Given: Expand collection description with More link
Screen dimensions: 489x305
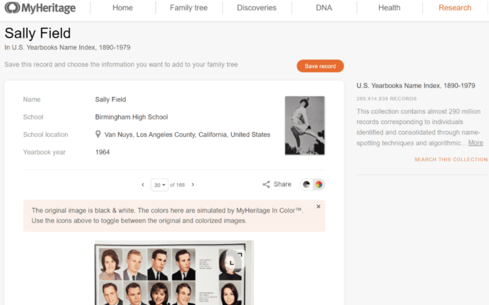Looking at the screenshot, I should click(475, 143).
